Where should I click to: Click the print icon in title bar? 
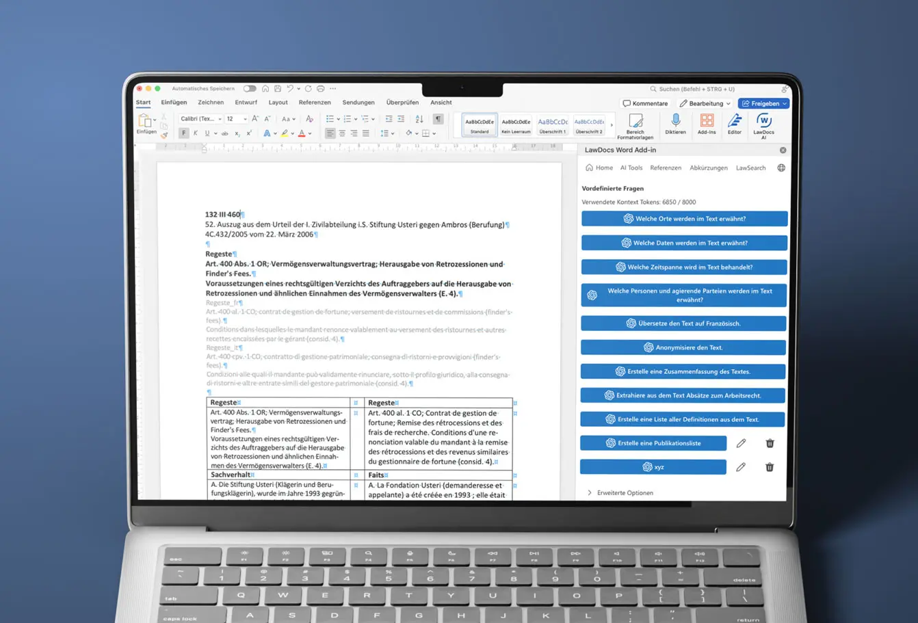(320, 89)
